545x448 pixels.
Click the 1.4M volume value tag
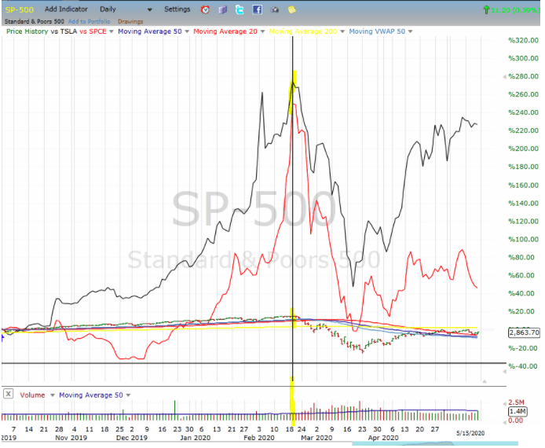(x=518, y=412)
